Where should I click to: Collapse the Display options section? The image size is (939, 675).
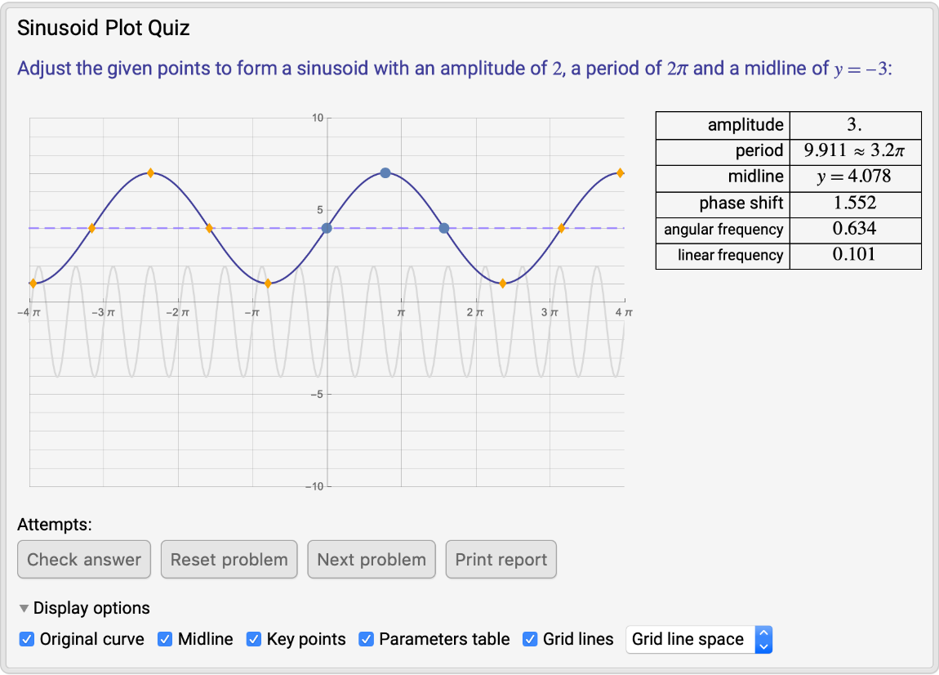[24, 608]
